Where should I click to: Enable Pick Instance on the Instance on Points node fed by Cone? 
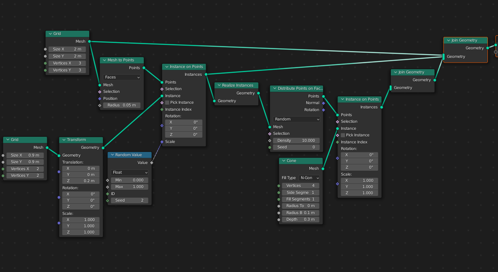pos(343,135)
